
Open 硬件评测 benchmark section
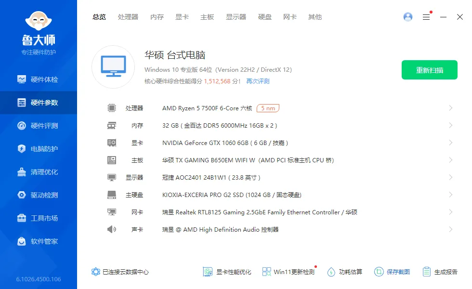[38, 126]
